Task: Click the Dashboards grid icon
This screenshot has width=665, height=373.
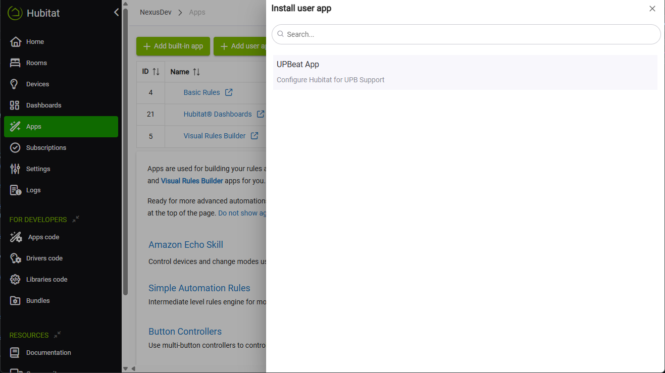Action: 15,105
